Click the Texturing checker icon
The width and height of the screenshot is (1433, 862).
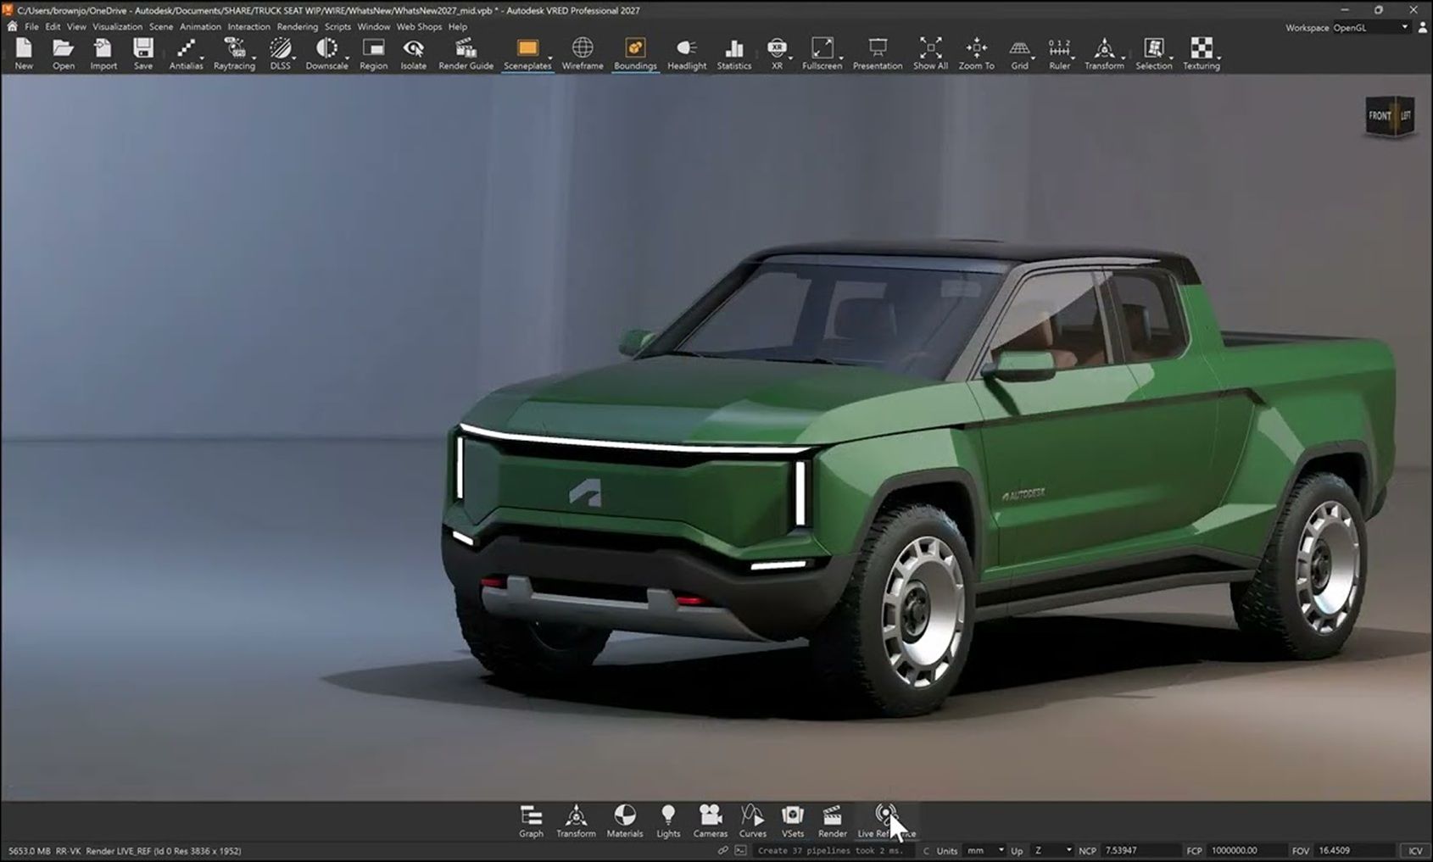[x=1202, y=53]
